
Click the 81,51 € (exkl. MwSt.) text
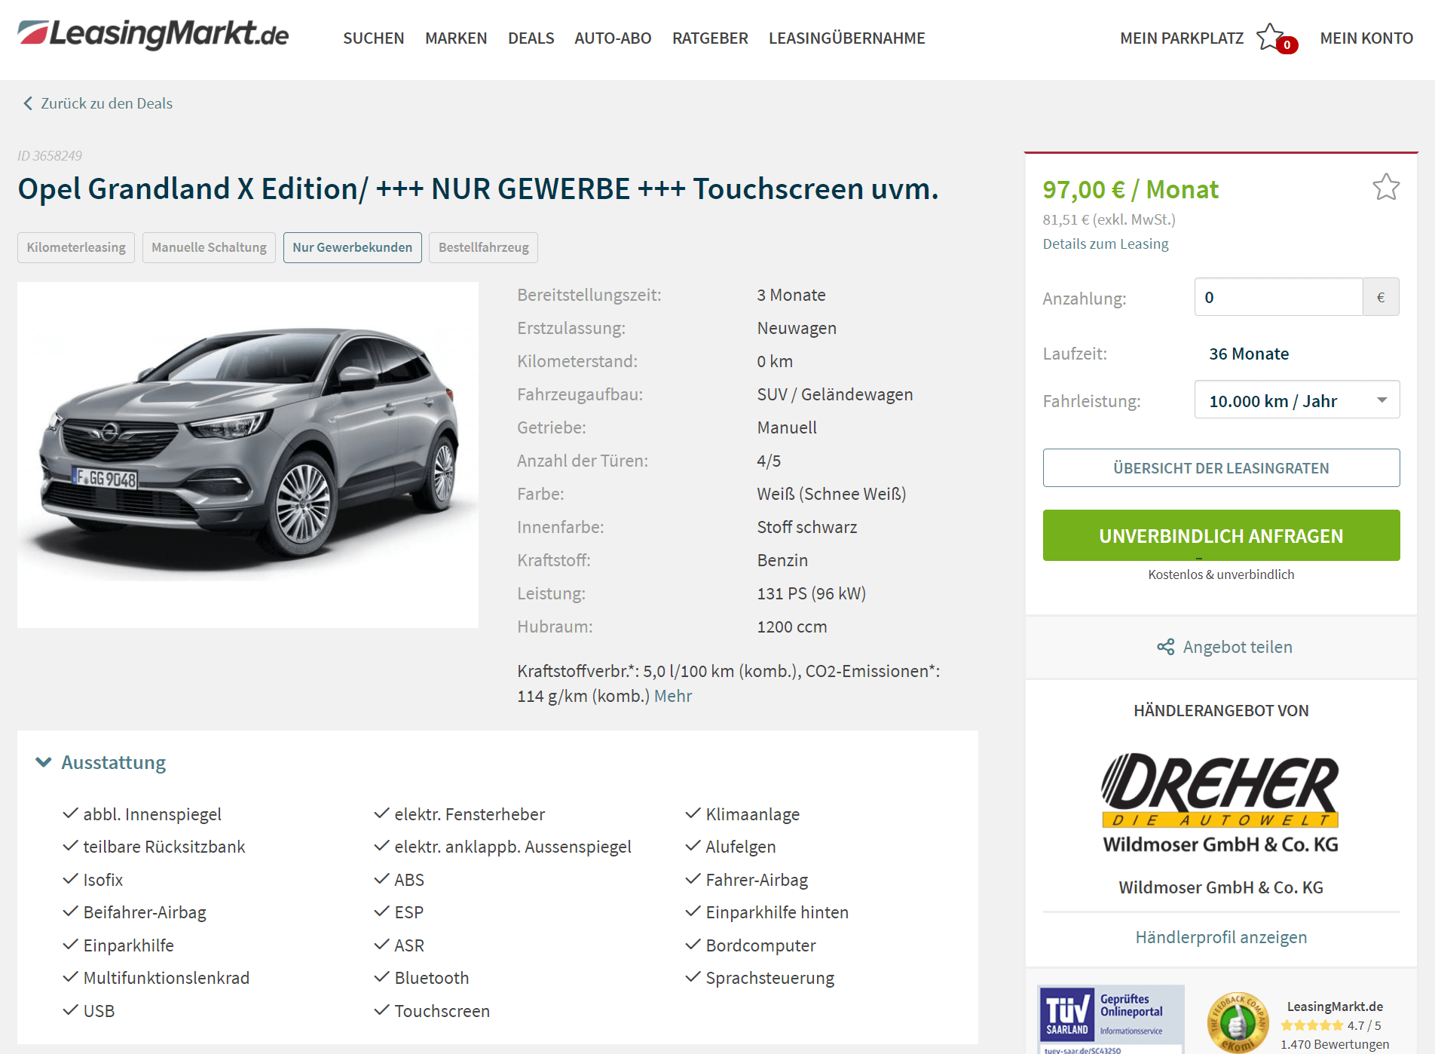click(x=1109, y=219)
